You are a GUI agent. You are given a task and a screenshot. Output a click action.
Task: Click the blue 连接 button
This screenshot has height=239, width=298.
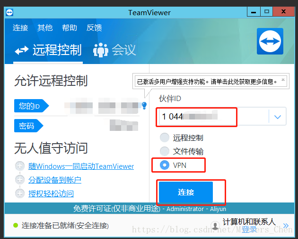pyautogui.click(x=186, y=192)
